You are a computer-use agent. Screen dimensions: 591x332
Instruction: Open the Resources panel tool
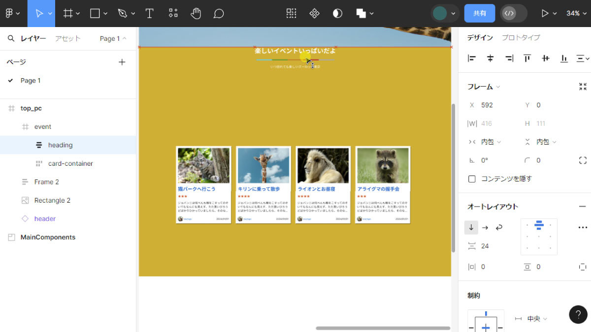(173, 13)
